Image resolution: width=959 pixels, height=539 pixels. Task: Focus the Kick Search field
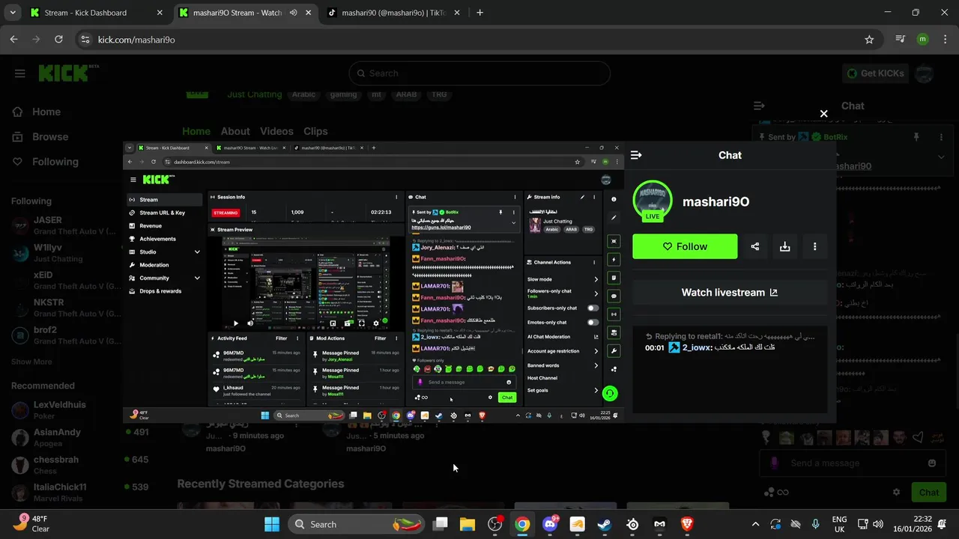[x=479, y=73]
